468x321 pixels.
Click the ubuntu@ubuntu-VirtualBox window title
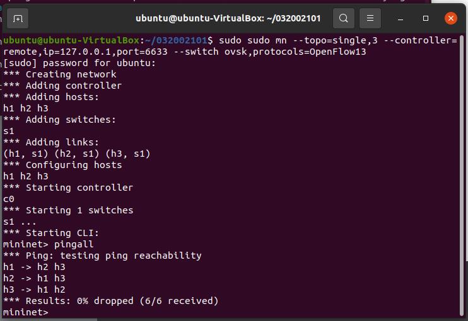[228, 18]
